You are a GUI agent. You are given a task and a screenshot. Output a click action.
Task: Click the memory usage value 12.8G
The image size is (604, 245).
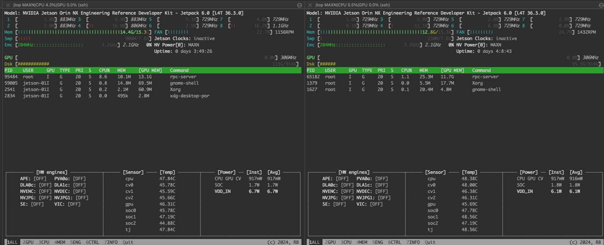click(x=429, y=32)
